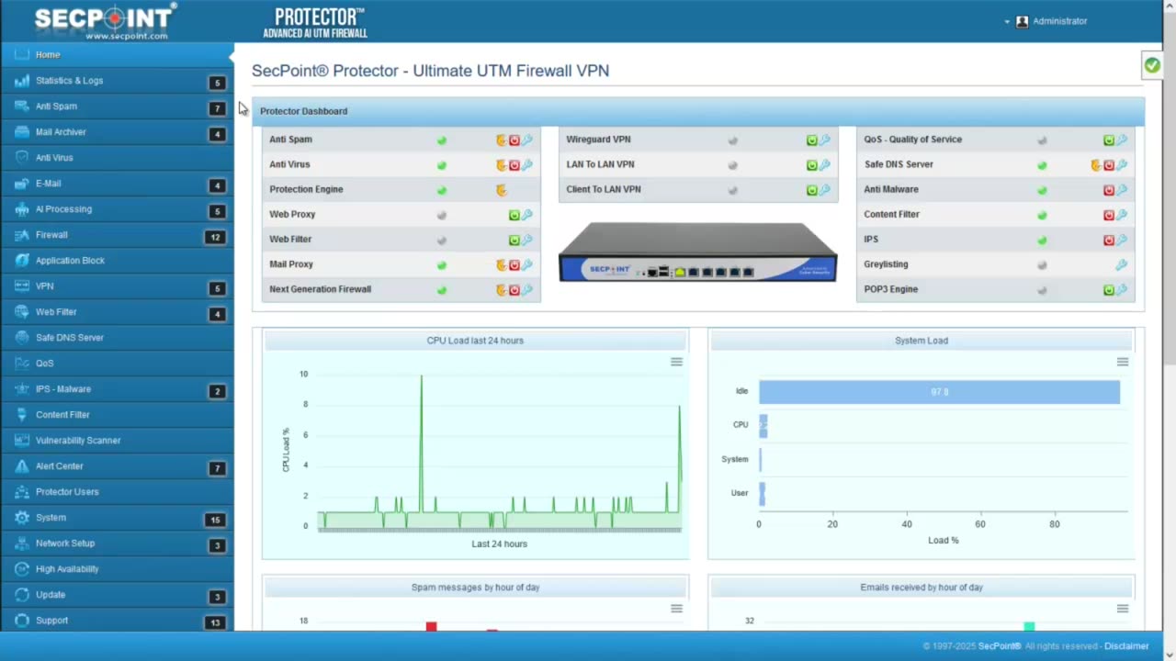Open POP3 Engine wrench settings
The width and height of the screenshot is (1176, 661).
(1122, 289)
